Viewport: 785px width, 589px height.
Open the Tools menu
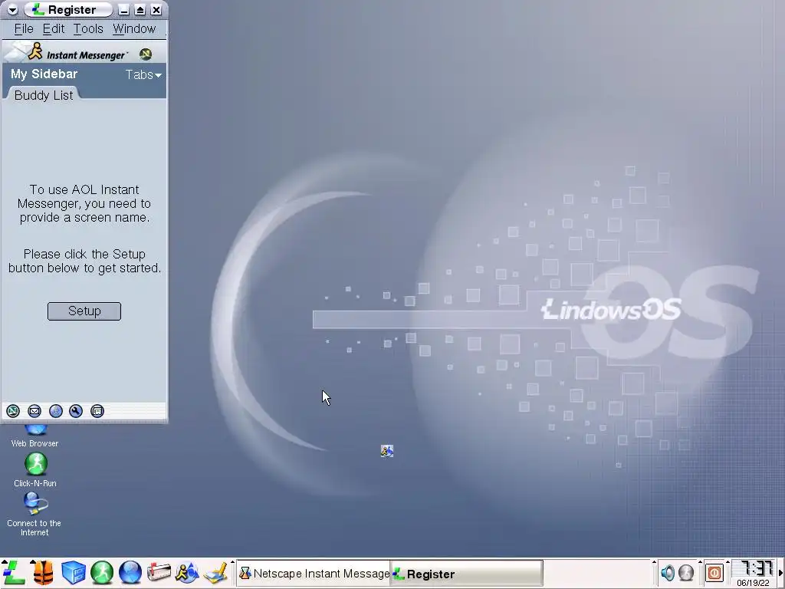(88, 29)
